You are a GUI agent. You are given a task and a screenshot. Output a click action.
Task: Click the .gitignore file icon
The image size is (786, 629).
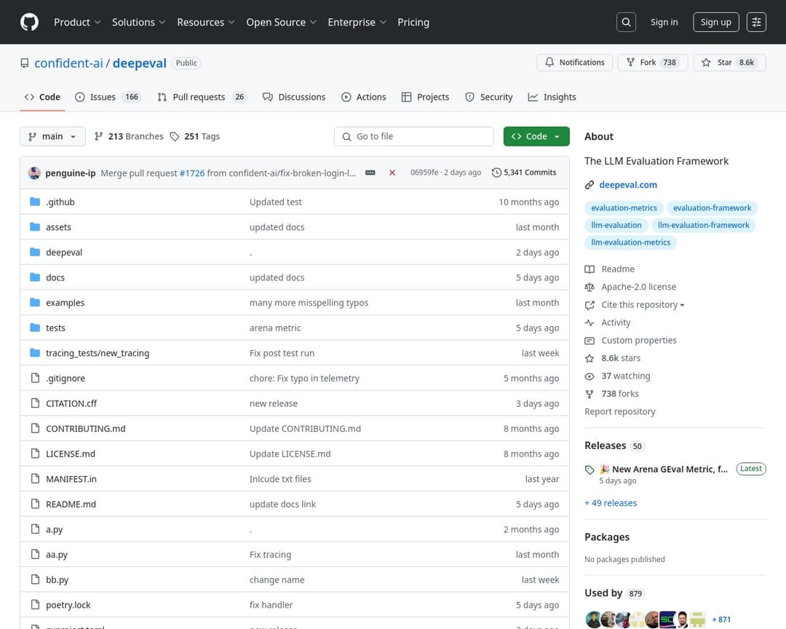(35, 378)
